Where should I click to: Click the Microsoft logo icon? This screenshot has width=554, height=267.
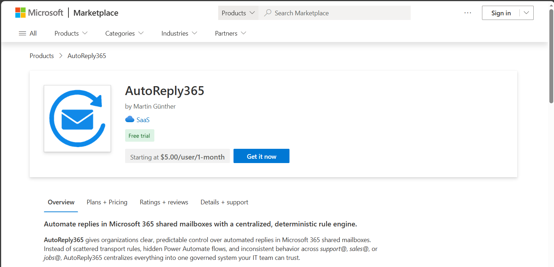pyautogui.click(x=20, y=13)
